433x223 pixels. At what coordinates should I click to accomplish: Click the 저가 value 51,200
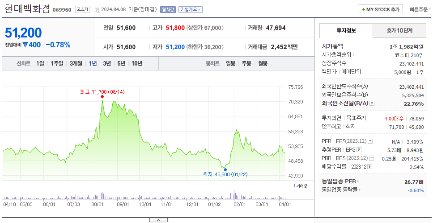tap(175, 47)
